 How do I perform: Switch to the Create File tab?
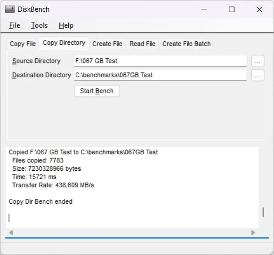107,44
